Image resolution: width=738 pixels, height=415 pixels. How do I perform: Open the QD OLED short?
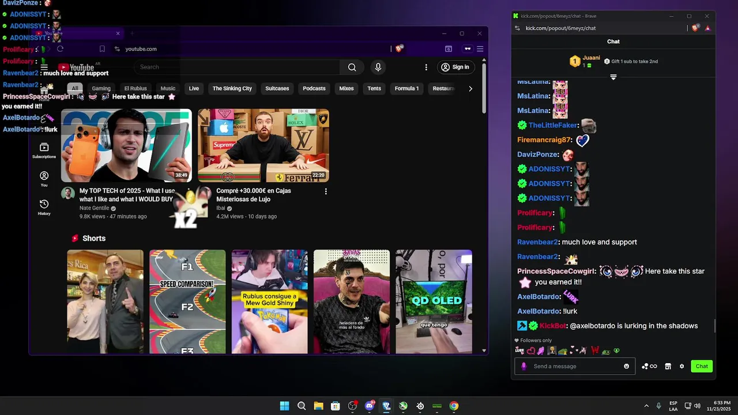434,301
